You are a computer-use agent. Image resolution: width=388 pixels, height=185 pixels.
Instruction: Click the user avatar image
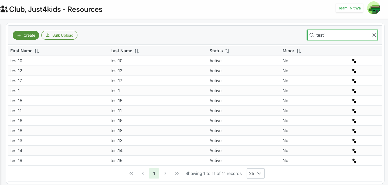(374, 8)
